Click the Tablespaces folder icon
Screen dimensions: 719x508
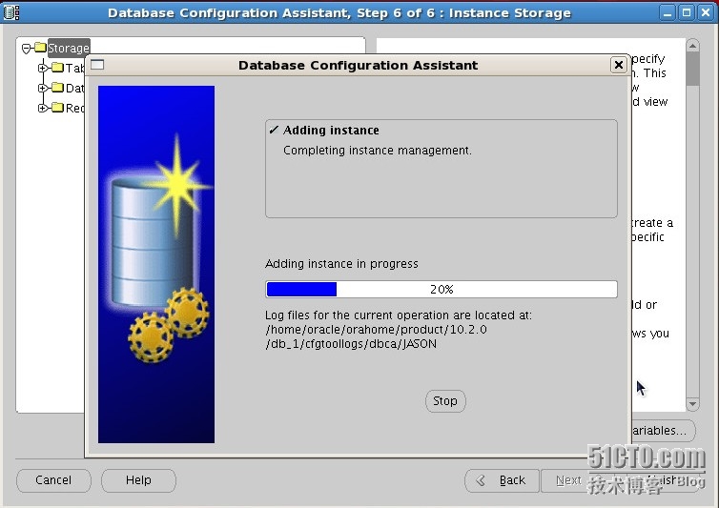click(57, 68)
